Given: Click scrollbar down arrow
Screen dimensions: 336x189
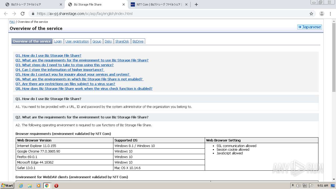Looking at the screenshot, I should coord(334,180).
